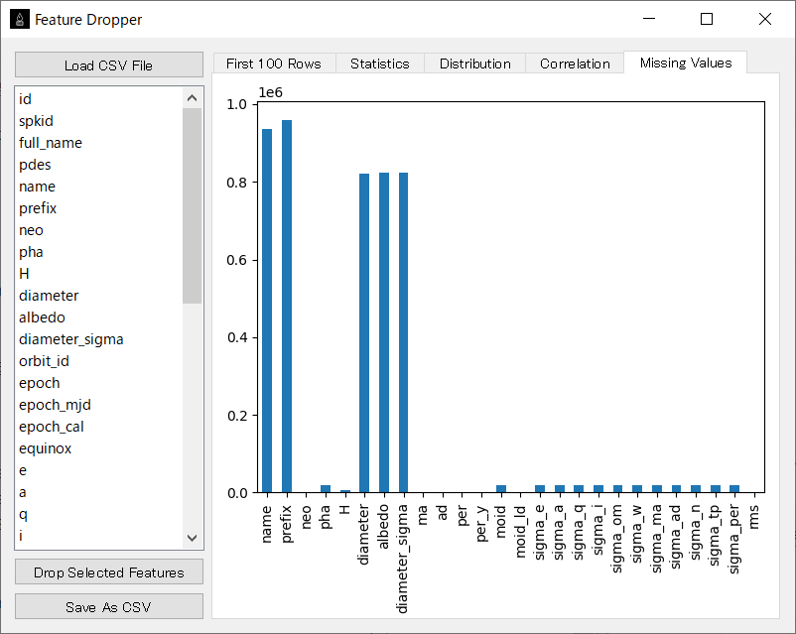Click the Feature Dropper app icon
The height and width of the screenshot is (634, 796).
pyautogui.click(x=19, y=19)
